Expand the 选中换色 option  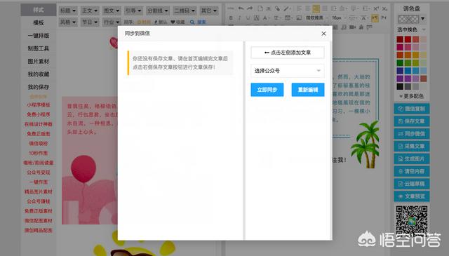411,29
